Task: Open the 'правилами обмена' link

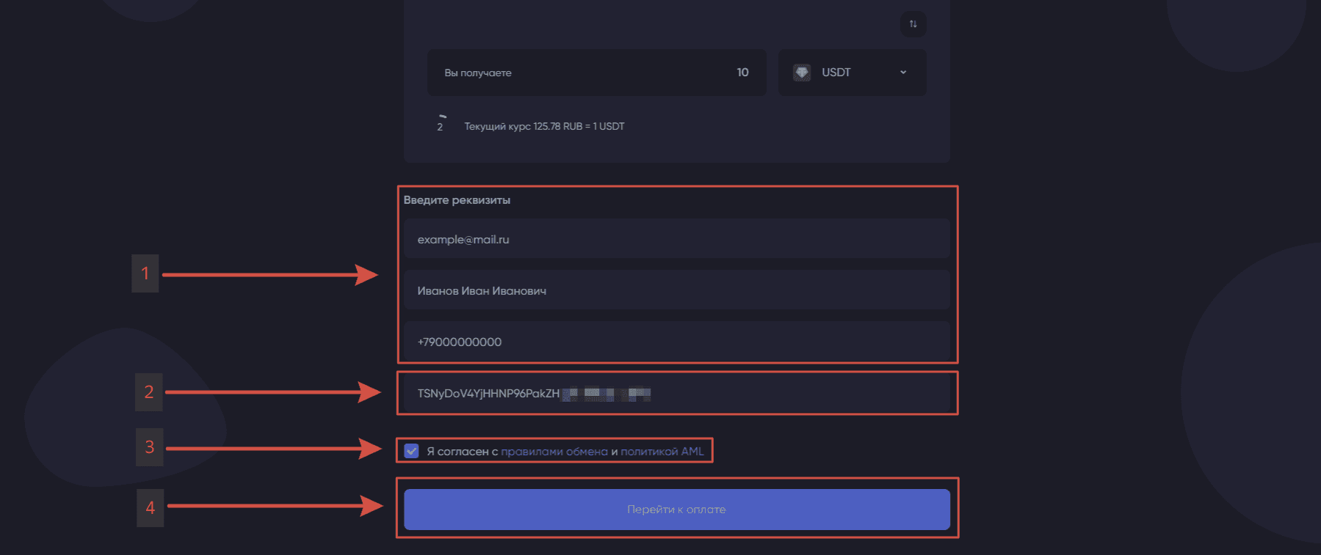Action: (554, 452)
